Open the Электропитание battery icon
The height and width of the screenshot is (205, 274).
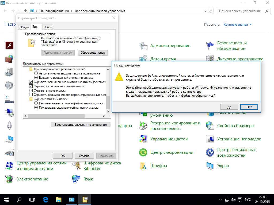point(9,179)
